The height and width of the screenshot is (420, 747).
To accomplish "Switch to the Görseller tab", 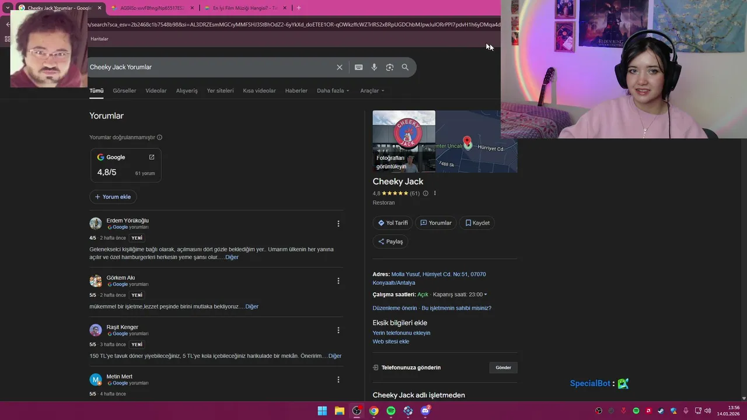I will coord(124,90).
